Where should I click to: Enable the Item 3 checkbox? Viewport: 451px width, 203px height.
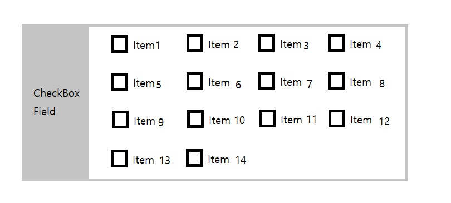coord(267,43)
